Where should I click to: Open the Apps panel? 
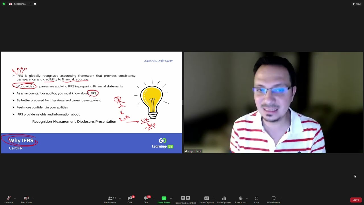click(x=257, y=200)
